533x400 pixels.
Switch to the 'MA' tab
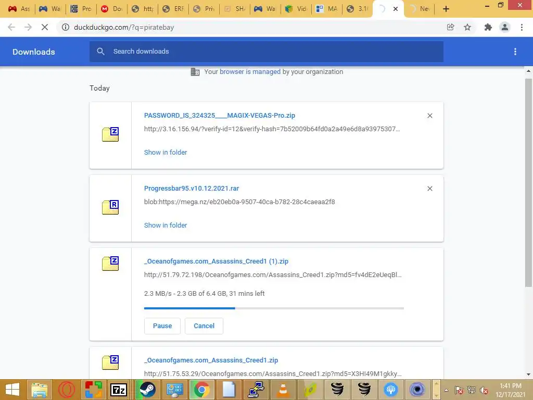(x=327, y=9)
